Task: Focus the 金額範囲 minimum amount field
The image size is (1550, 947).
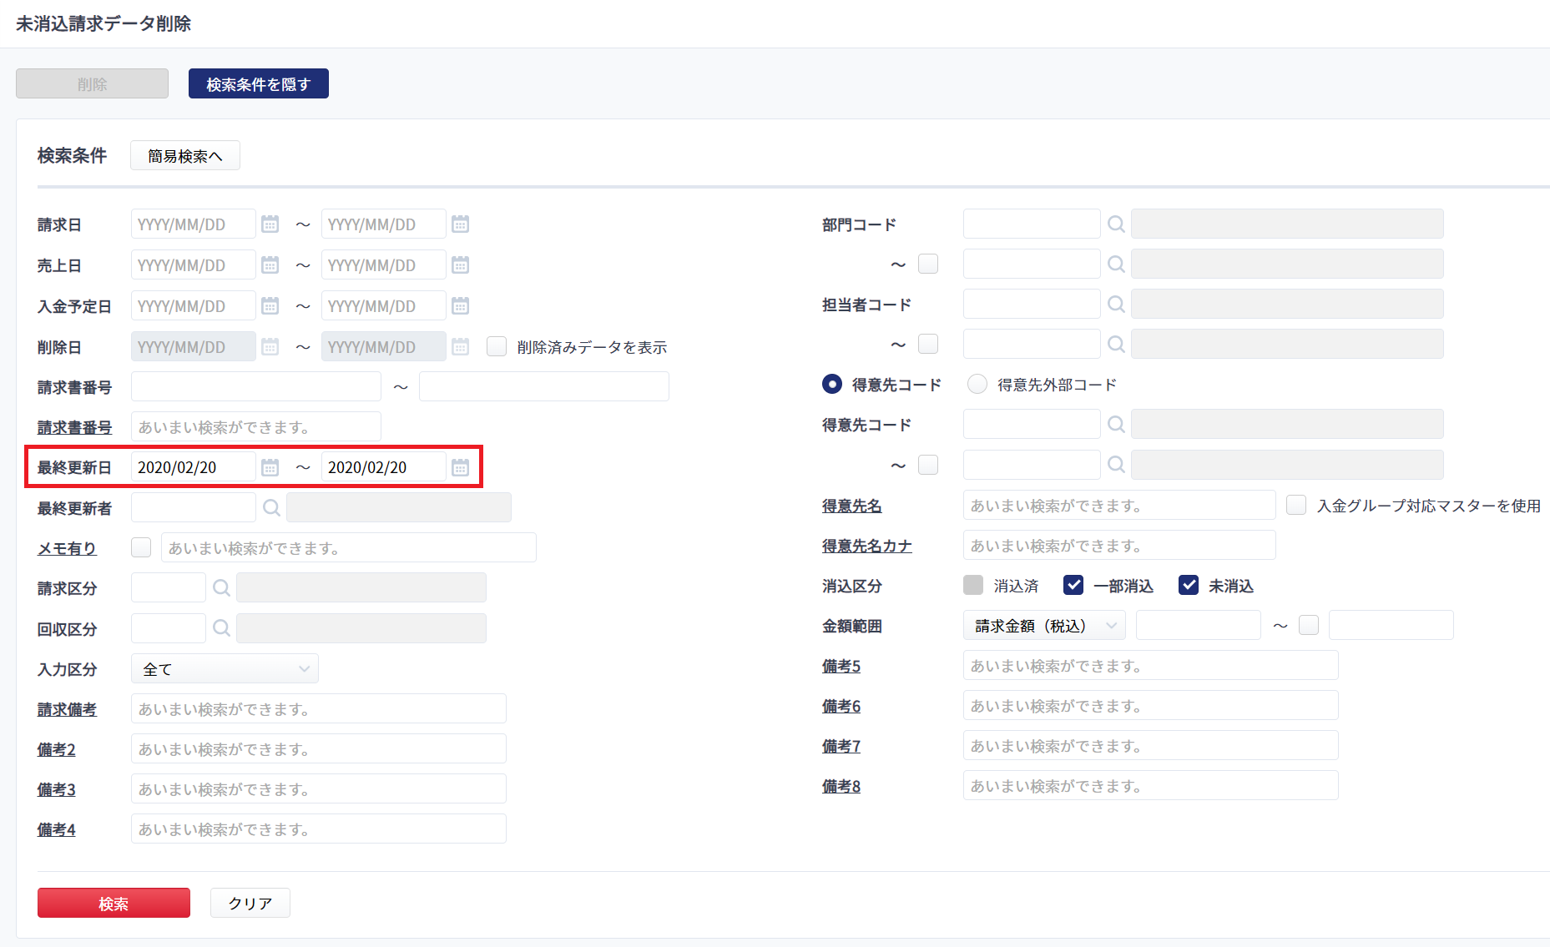Action: coord(1199,625)
